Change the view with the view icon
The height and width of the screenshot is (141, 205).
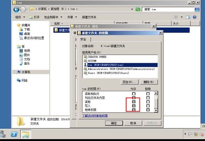(176, 17)
